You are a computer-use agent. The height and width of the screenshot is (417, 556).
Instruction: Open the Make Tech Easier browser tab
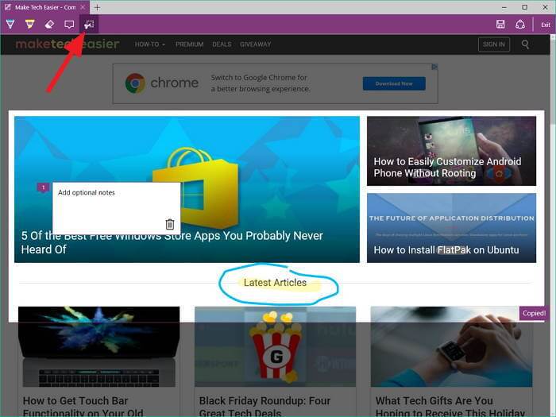coord(45,7)
